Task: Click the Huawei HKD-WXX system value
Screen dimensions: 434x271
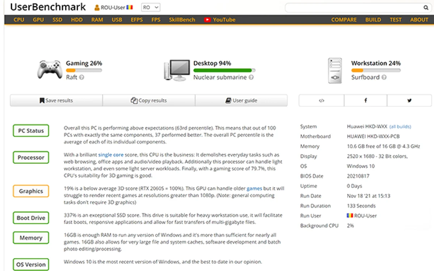Action: [x=367, y=126]
